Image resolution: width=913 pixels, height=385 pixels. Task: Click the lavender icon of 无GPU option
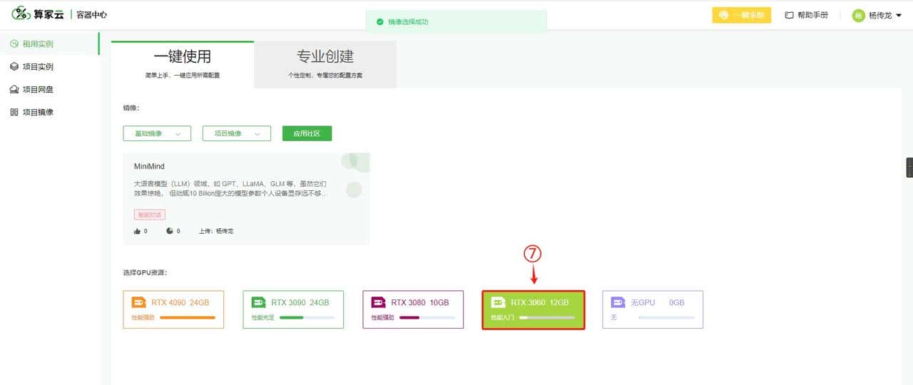click(618, 303)
